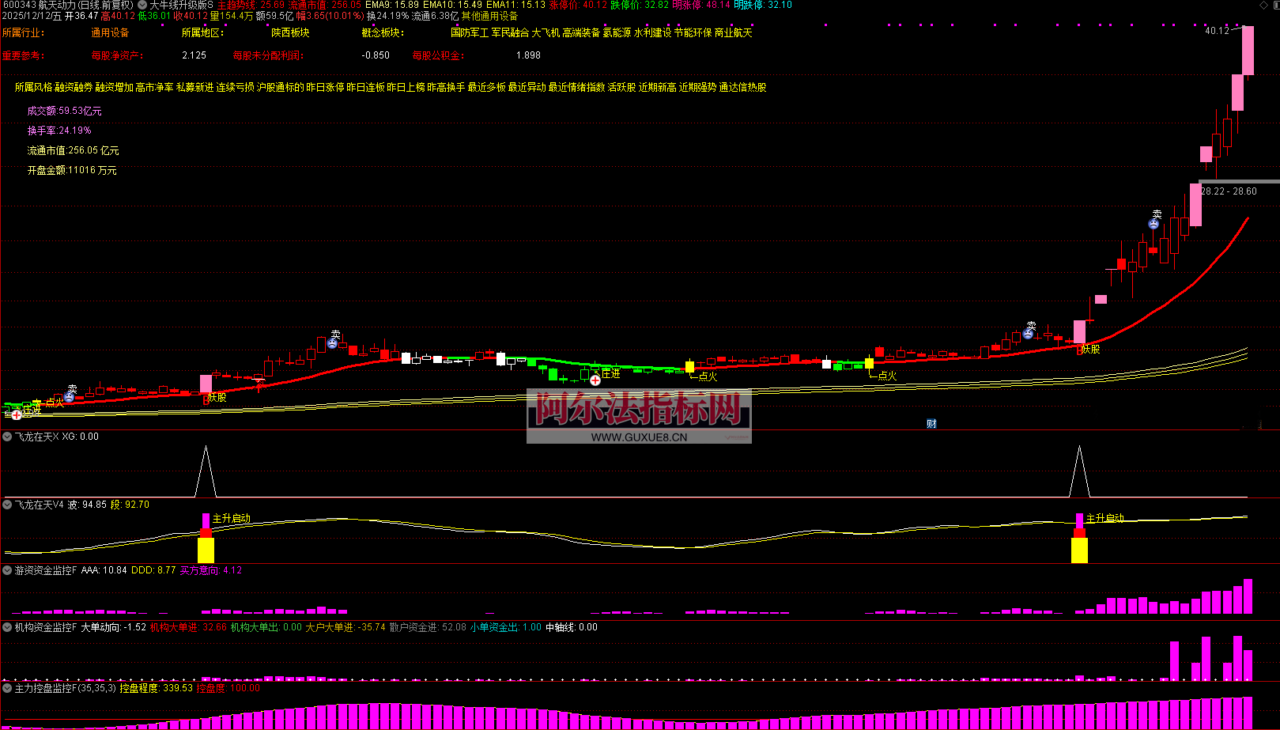Click the sell face icon beside rightmost 妖股
The height and width of the screenshot is (730, 1280).
coord(1028,335)
